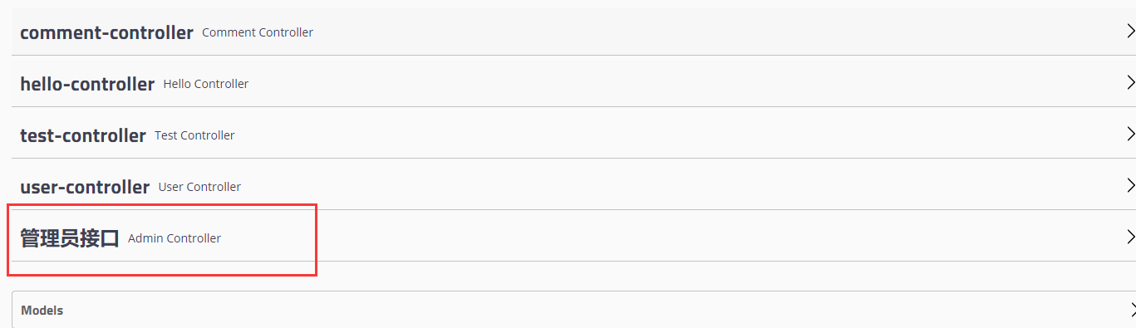Click the "User Controller" description text
The height and width of the screenshot is (328, 1136).
199,187
